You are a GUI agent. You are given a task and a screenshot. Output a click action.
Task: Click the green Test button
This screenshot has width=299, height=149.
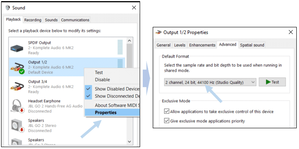coord(272,82)
